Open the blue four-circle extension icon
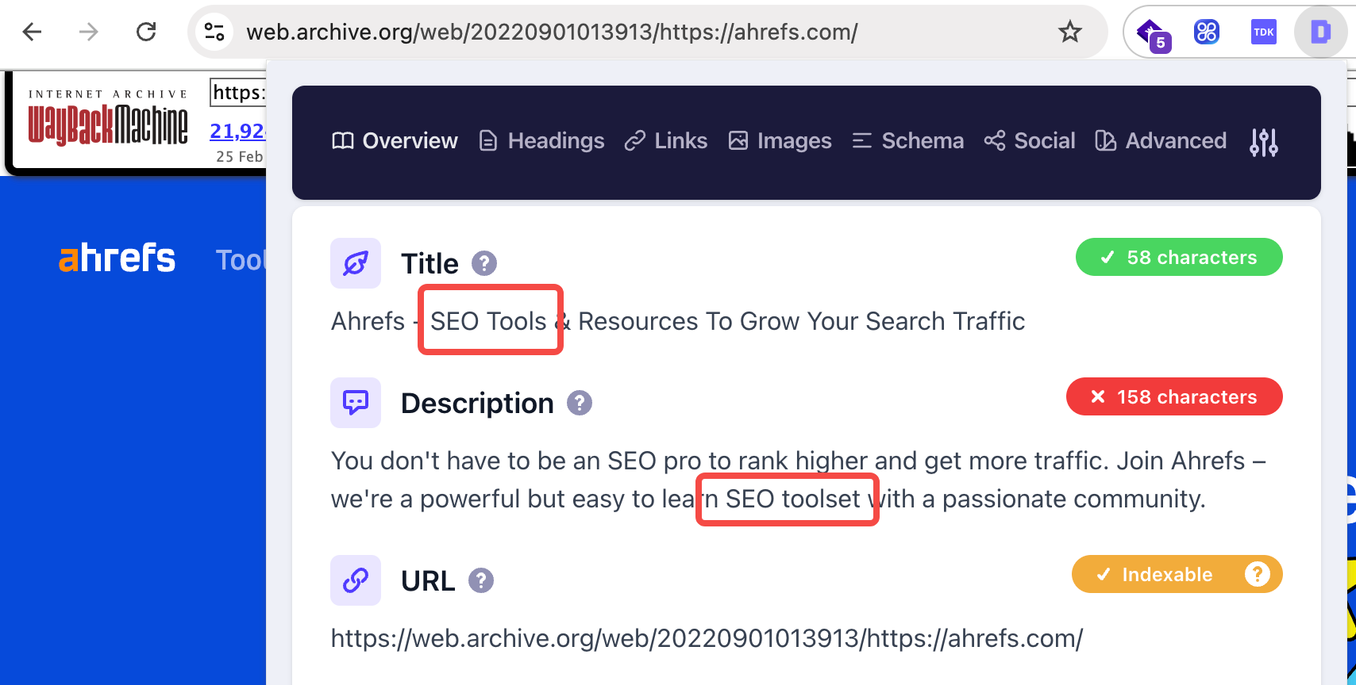The image size is (1356, 685). tap(1207, 32)
